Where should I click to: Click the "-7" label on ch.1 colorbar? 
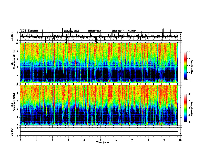tap(189, 80)
